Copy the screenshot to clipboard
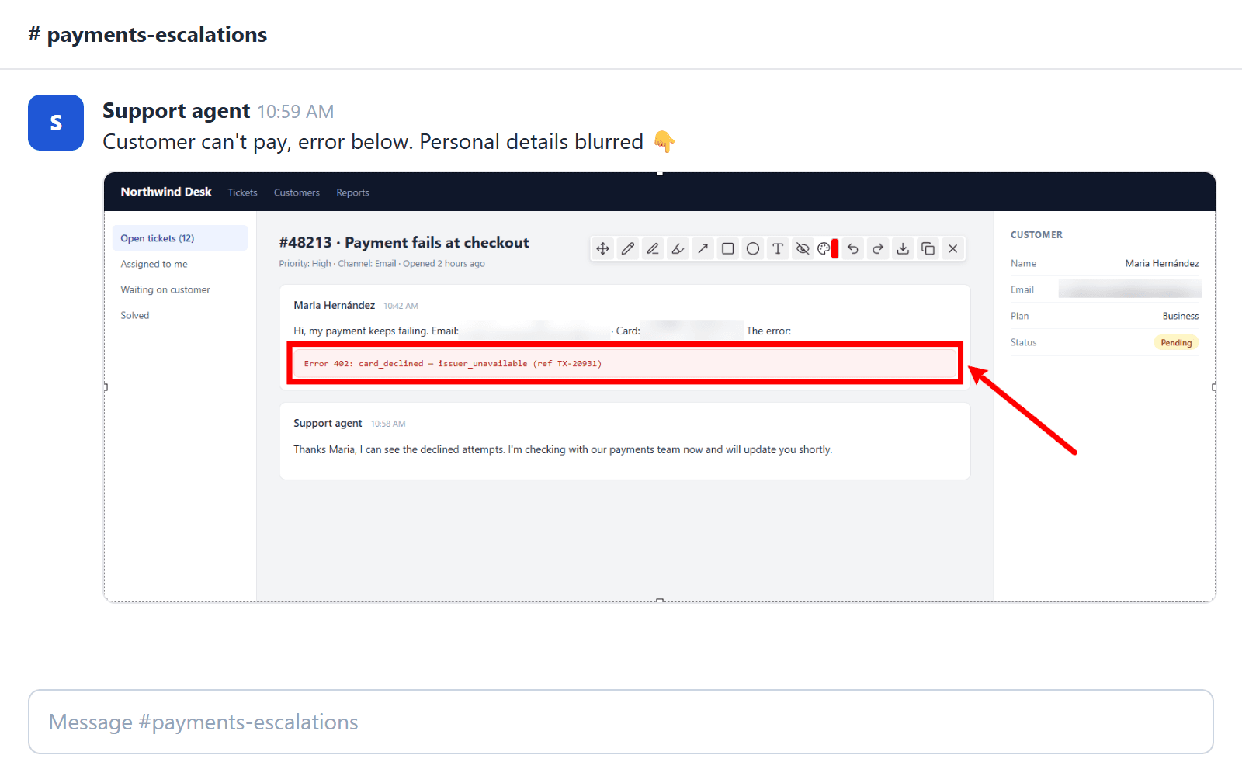1242x776 pixels. click(x=928, y=248)
